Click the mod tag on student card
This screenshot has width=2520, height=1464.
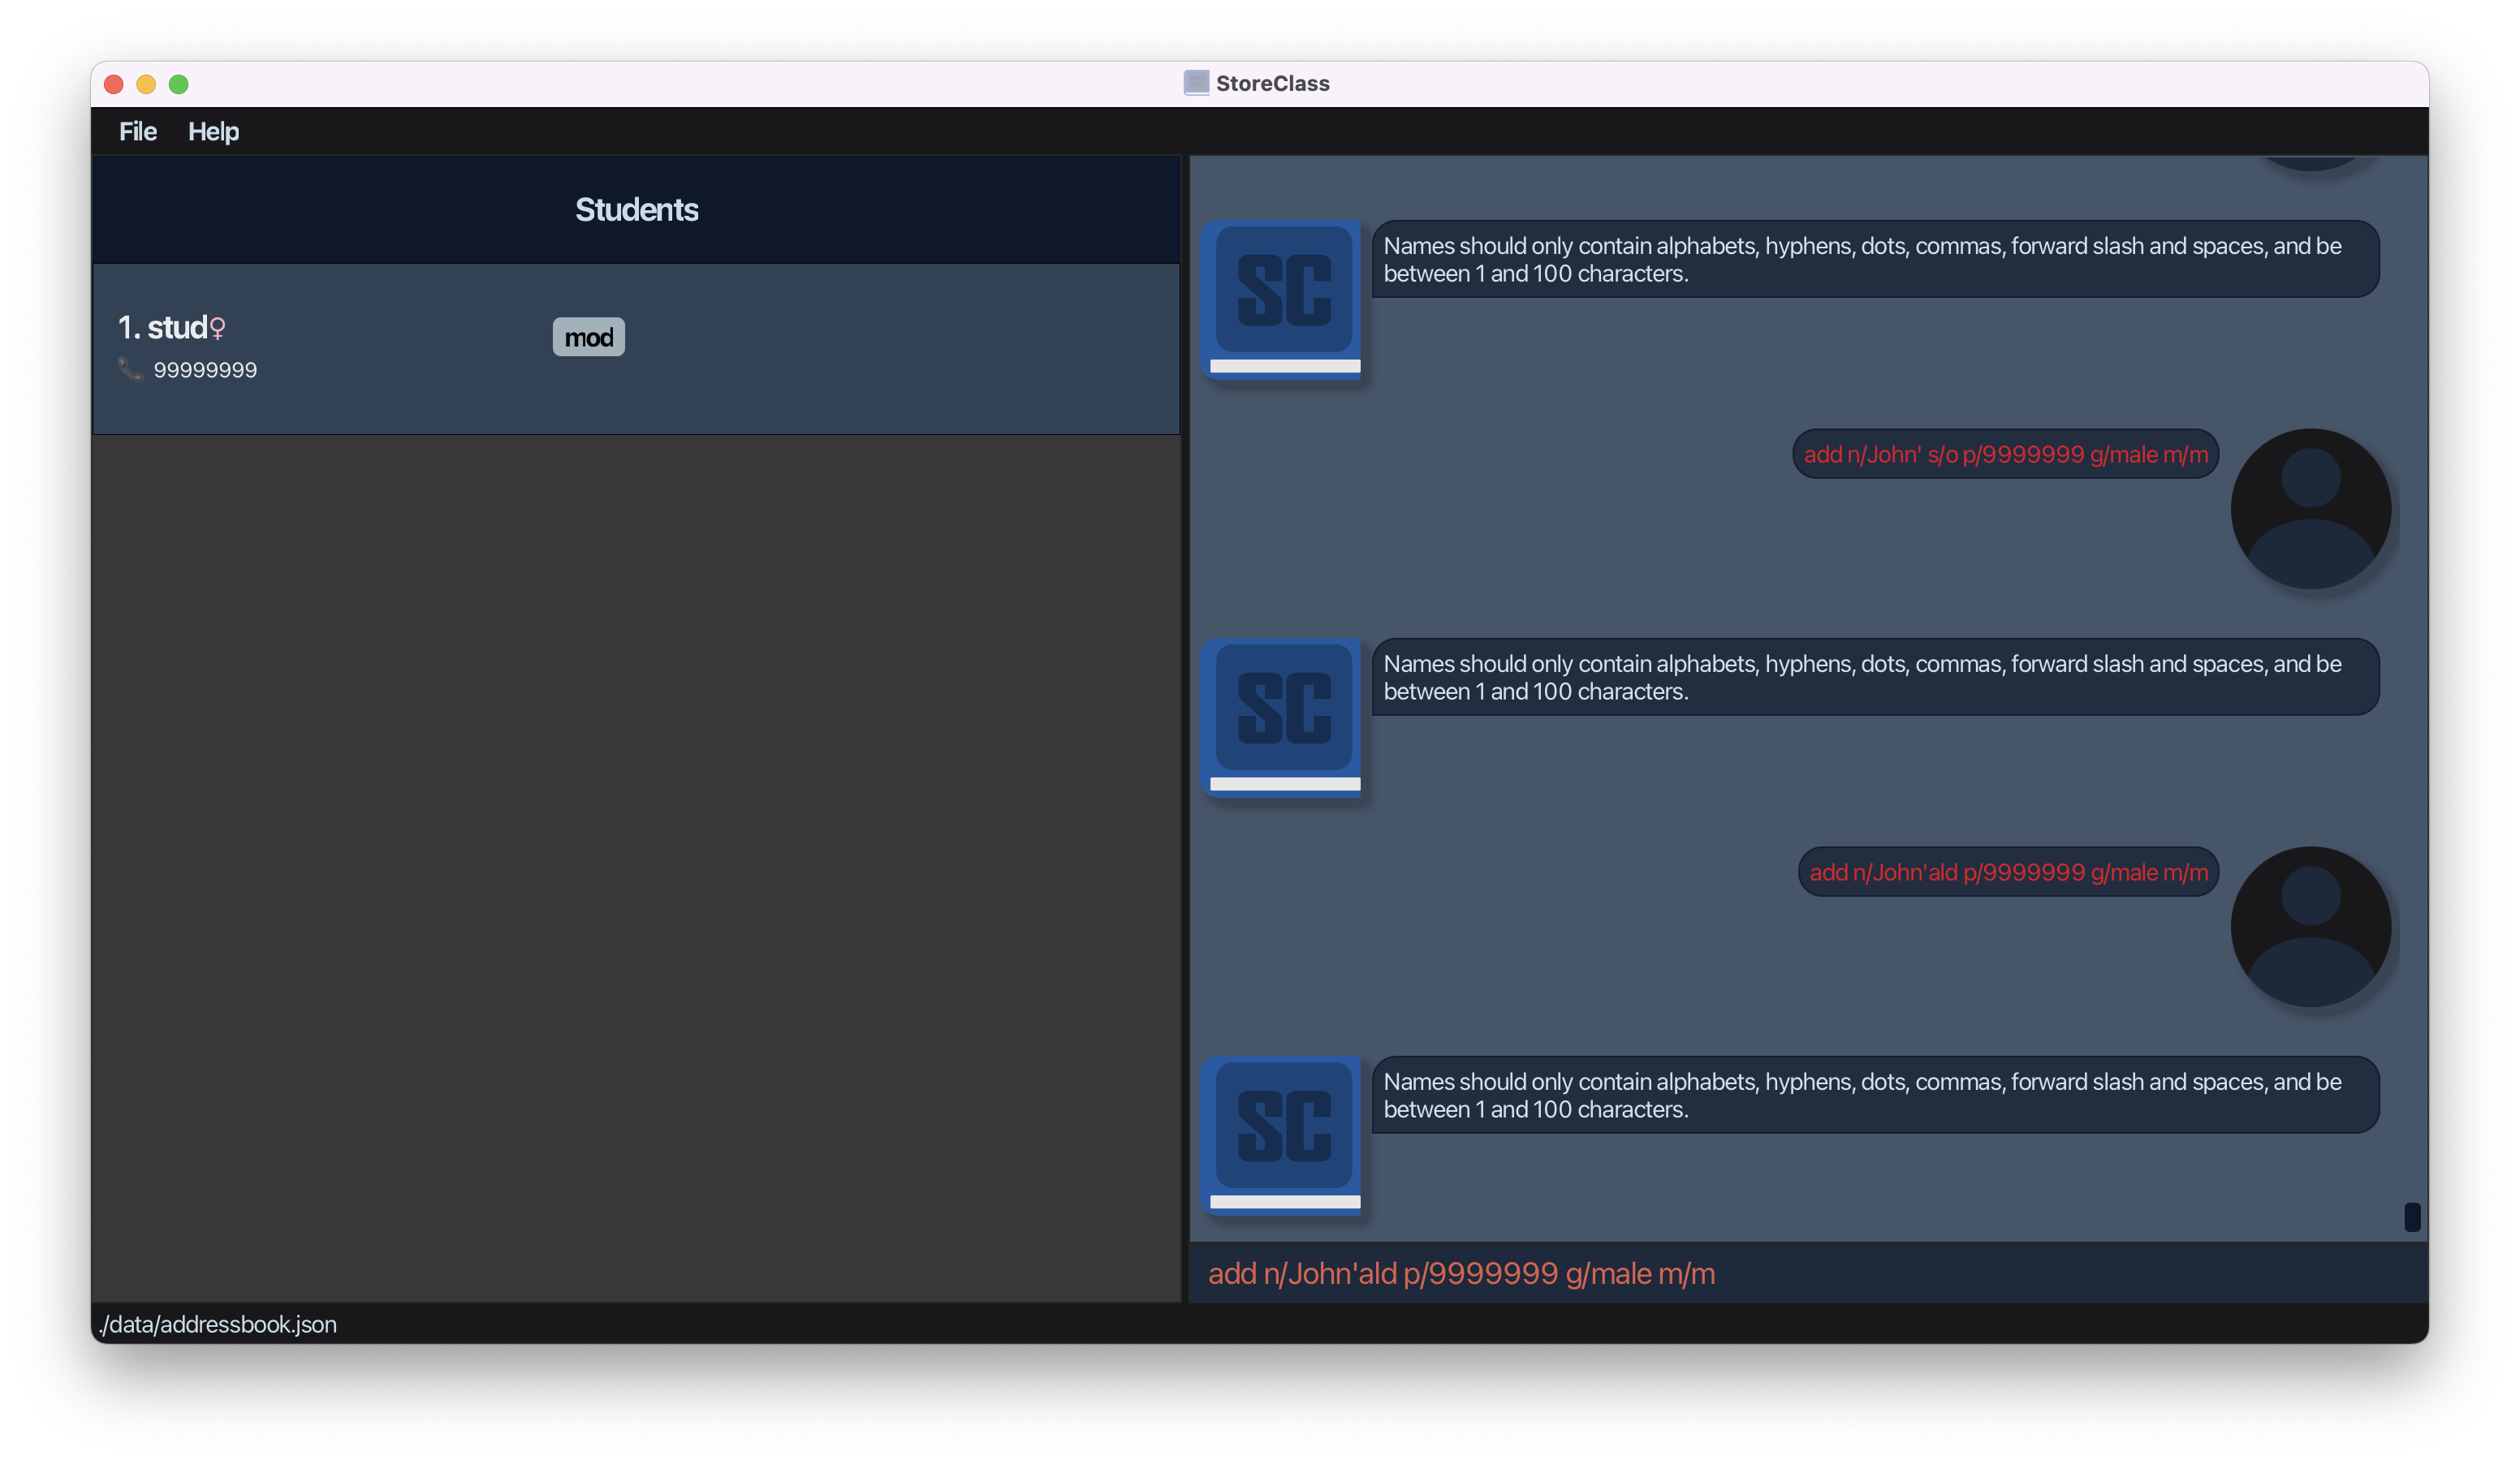point(588,337)
